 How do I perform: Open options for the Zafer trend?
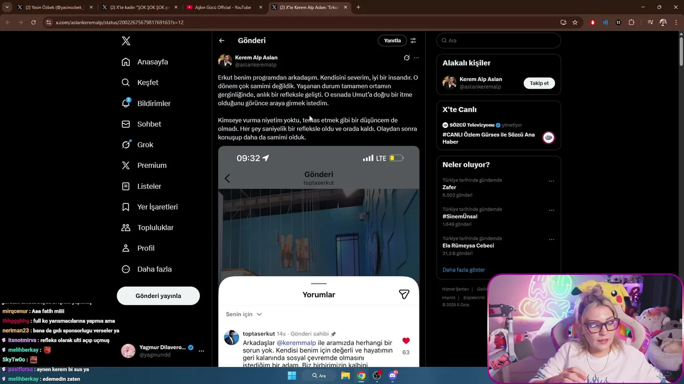551,181
